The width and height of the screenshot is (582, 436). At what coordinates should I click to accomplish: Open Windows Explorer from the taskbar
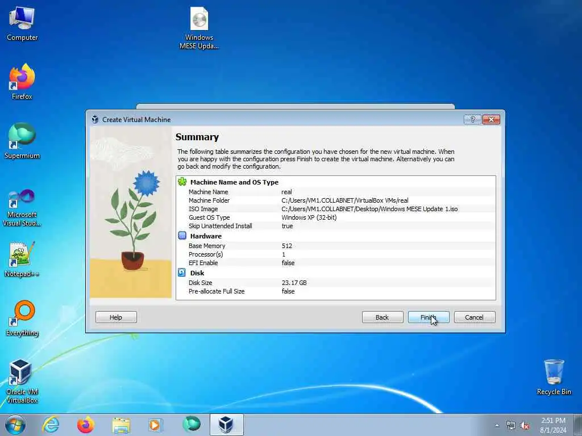(x=121, y=425)
